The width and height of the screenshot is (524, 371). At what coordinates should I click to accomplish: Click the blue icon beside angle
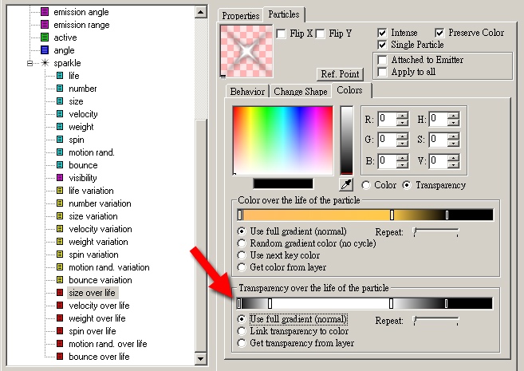tap(44, 50)
